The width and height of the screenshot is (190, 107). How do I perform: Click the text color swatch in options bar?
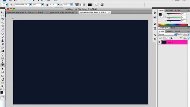tap(90, 5)
